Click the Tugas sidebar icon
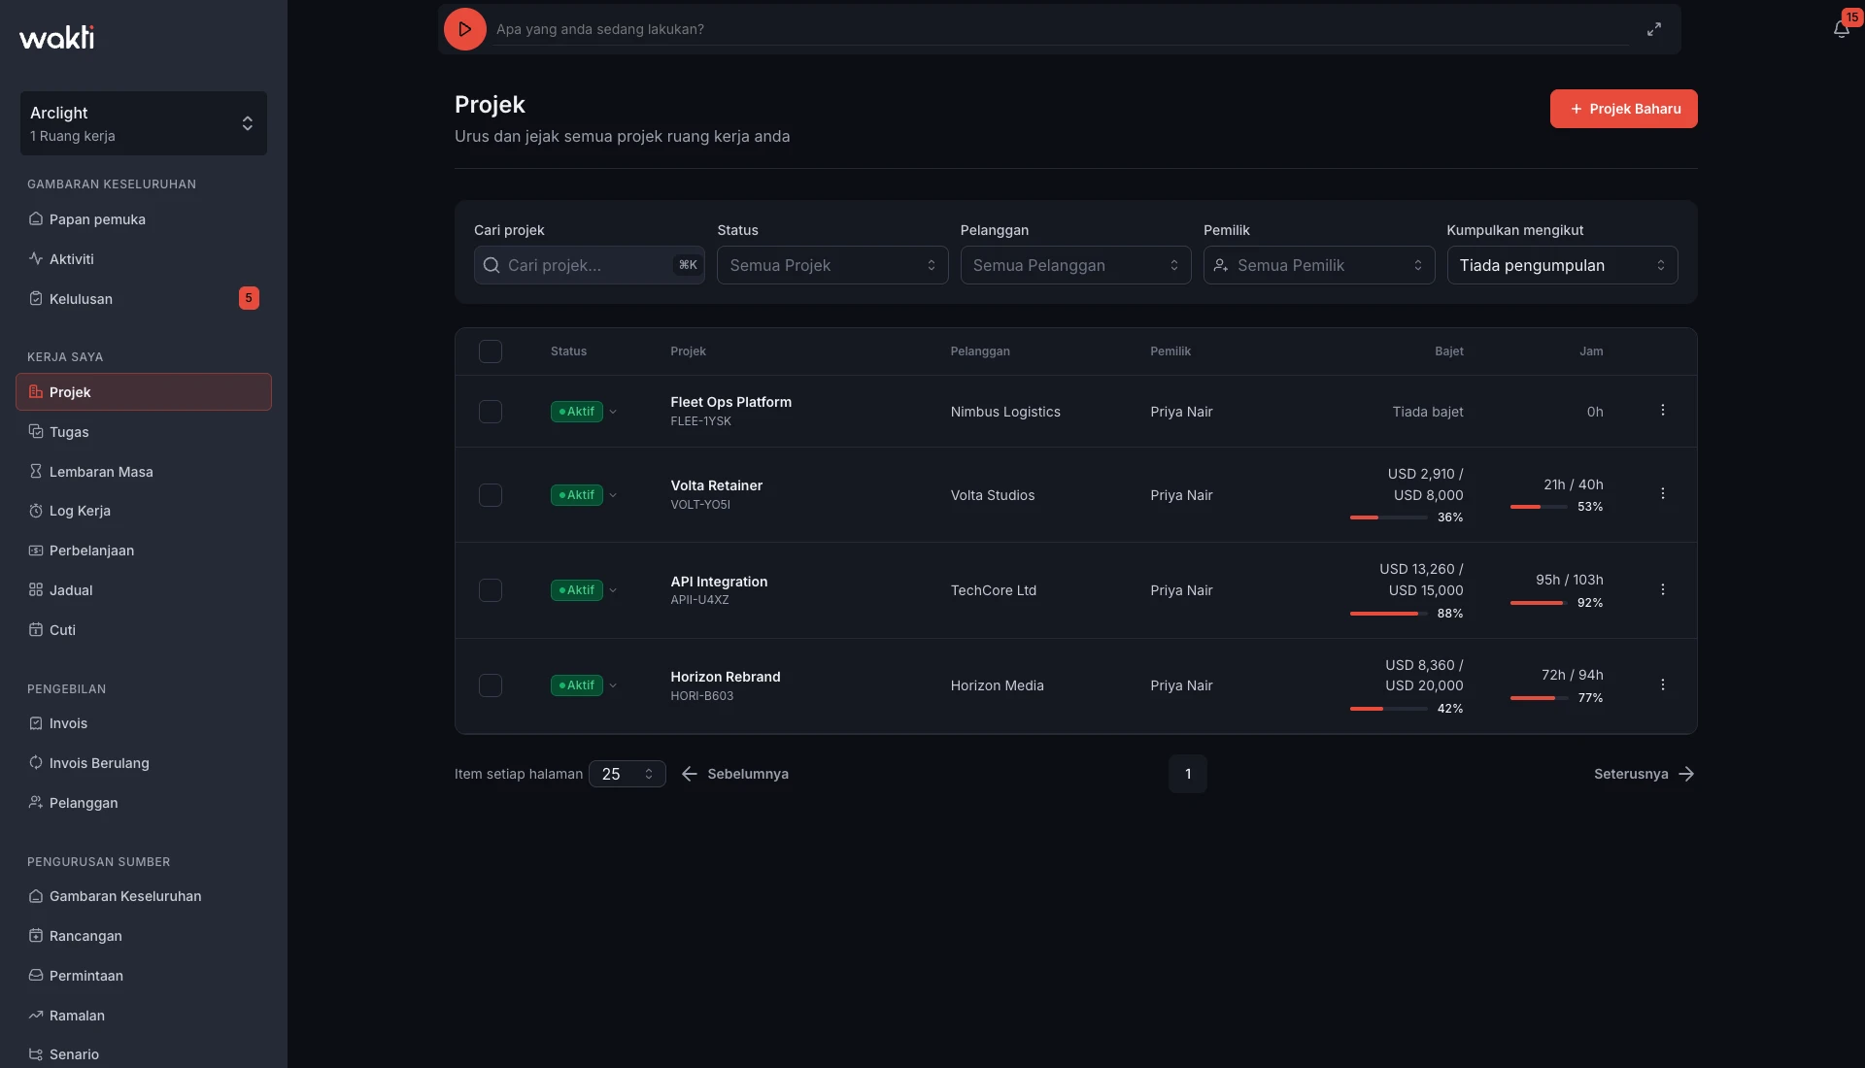This screenshot has width=1865, height=1068. [x=36, y=432]
